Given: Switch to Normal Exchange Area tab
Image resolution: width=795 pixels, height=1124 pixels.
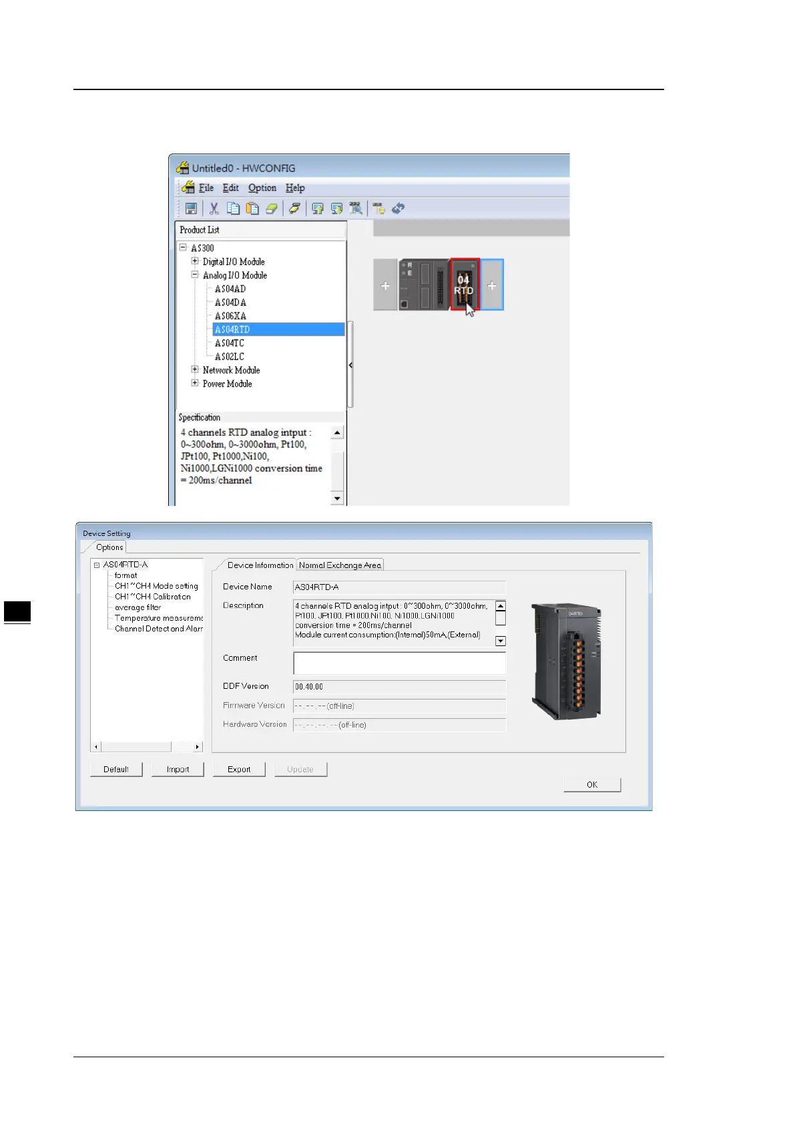Looking at the screenshot, I should (340, 565).
